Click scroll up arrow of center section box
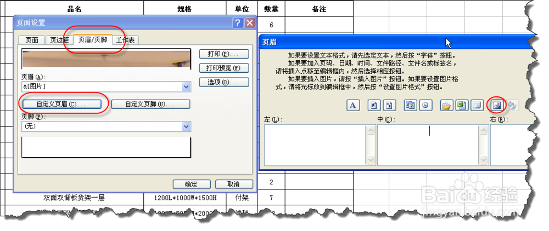Viewport: 549px width, 231px height. click(x=484, y=130)
